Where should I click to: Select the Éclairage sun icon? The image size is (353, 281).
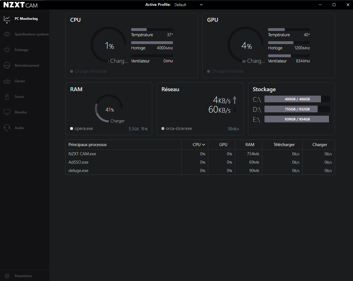7,50
